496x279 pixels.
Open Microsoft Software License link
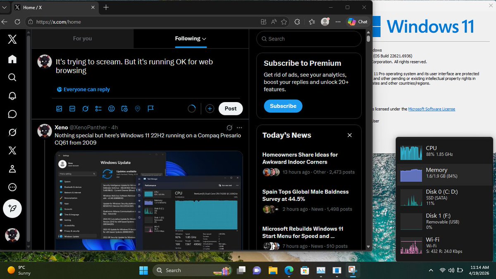point(432,109)
